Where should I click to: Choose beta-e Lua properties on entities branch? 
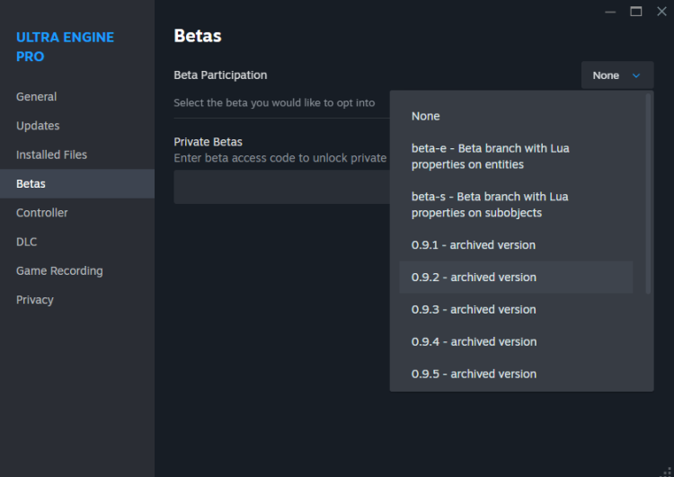tap(490, 156)
